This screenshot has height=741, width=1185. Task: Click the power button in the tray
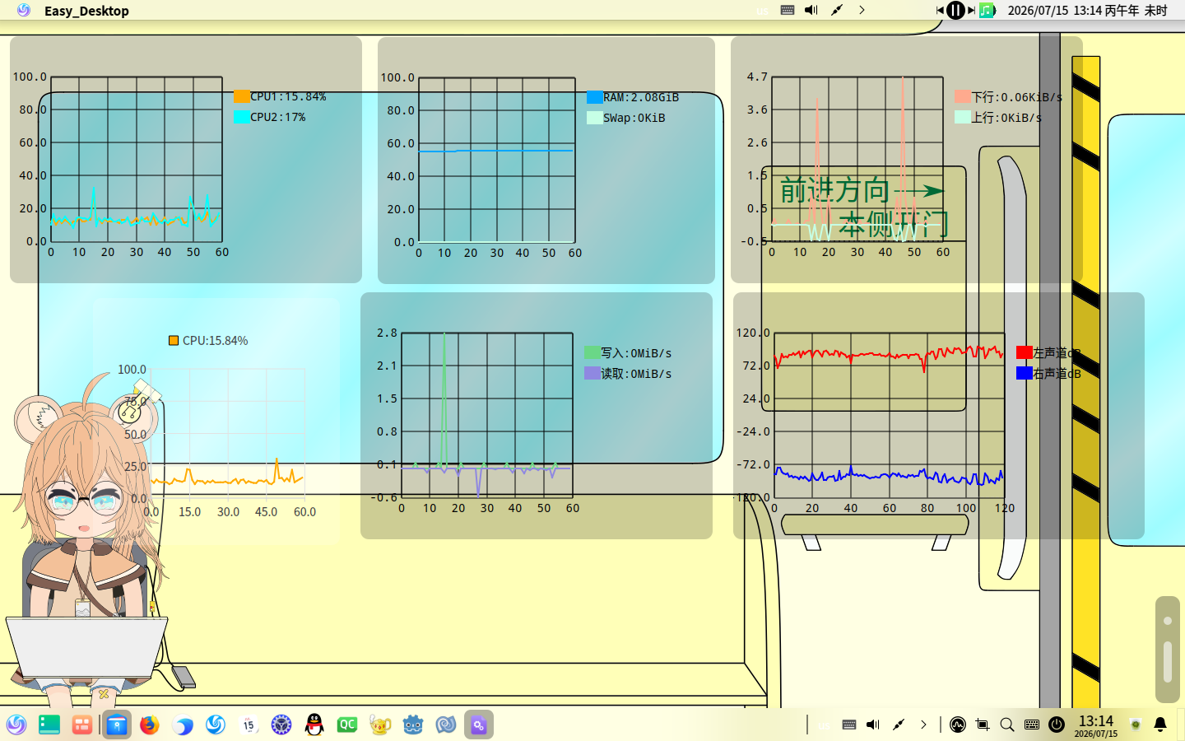(1057, 725)
